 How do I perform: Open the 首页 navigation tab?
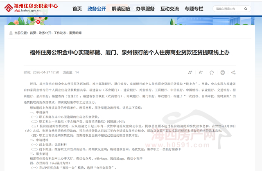(x=77, y=9)
